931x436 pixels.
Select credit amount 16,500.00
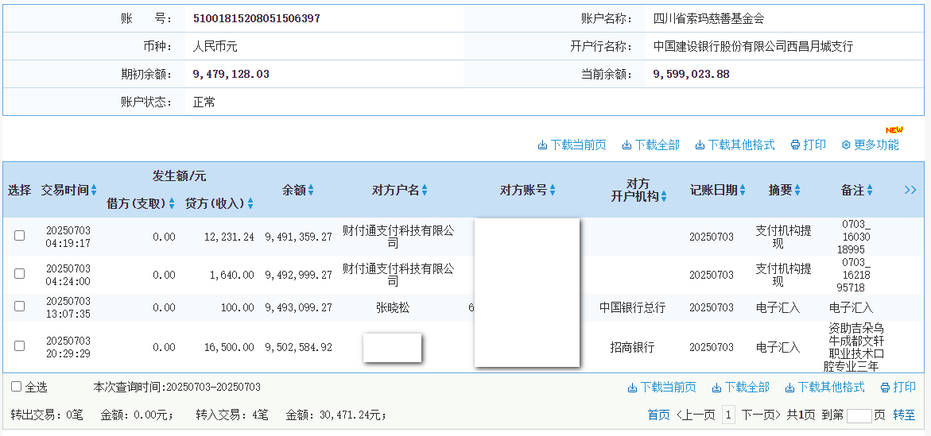pyautogui.click(x=229, y=347)
